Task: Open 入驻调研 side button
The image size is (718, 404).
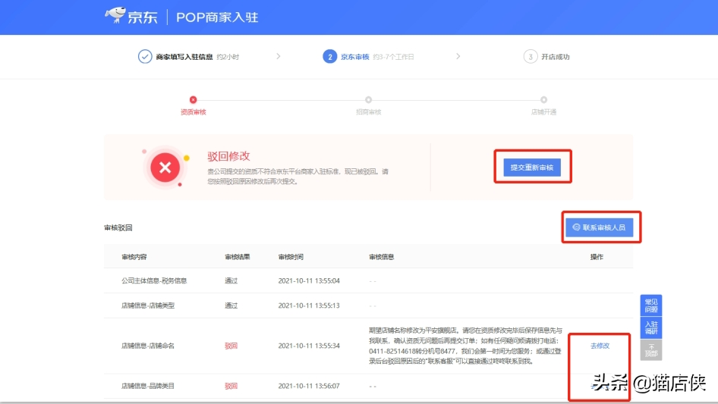Action: (x=650, y=327)
